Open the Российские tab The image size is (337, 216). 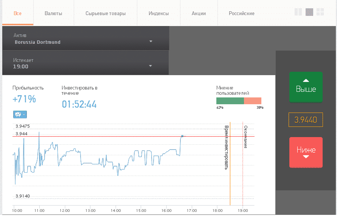tap(242, 13)
